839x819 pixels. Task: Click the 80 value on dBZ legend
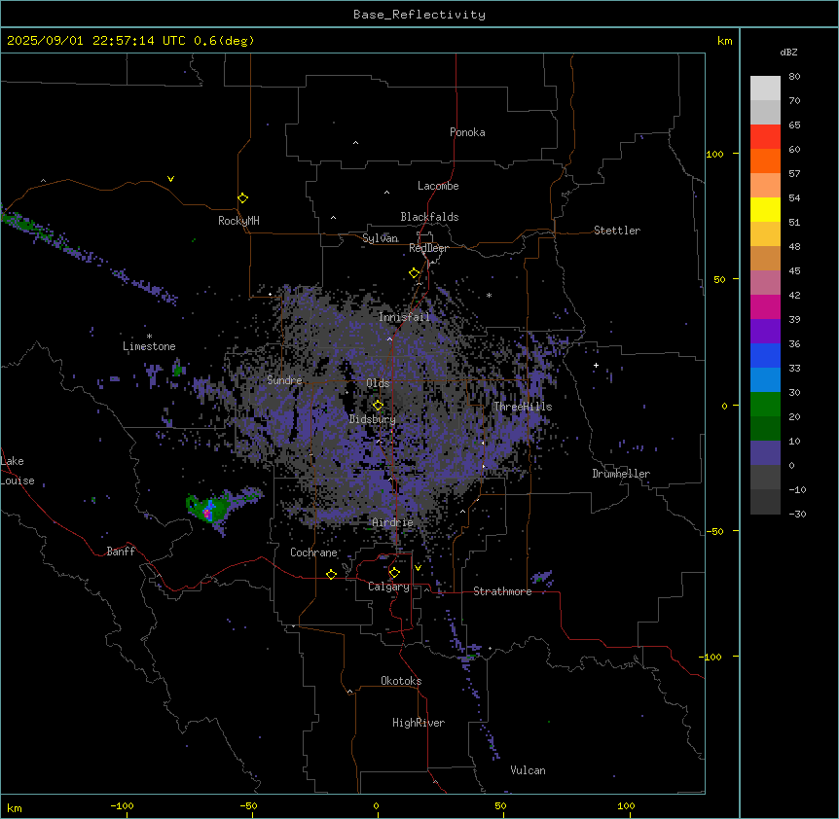794,77
